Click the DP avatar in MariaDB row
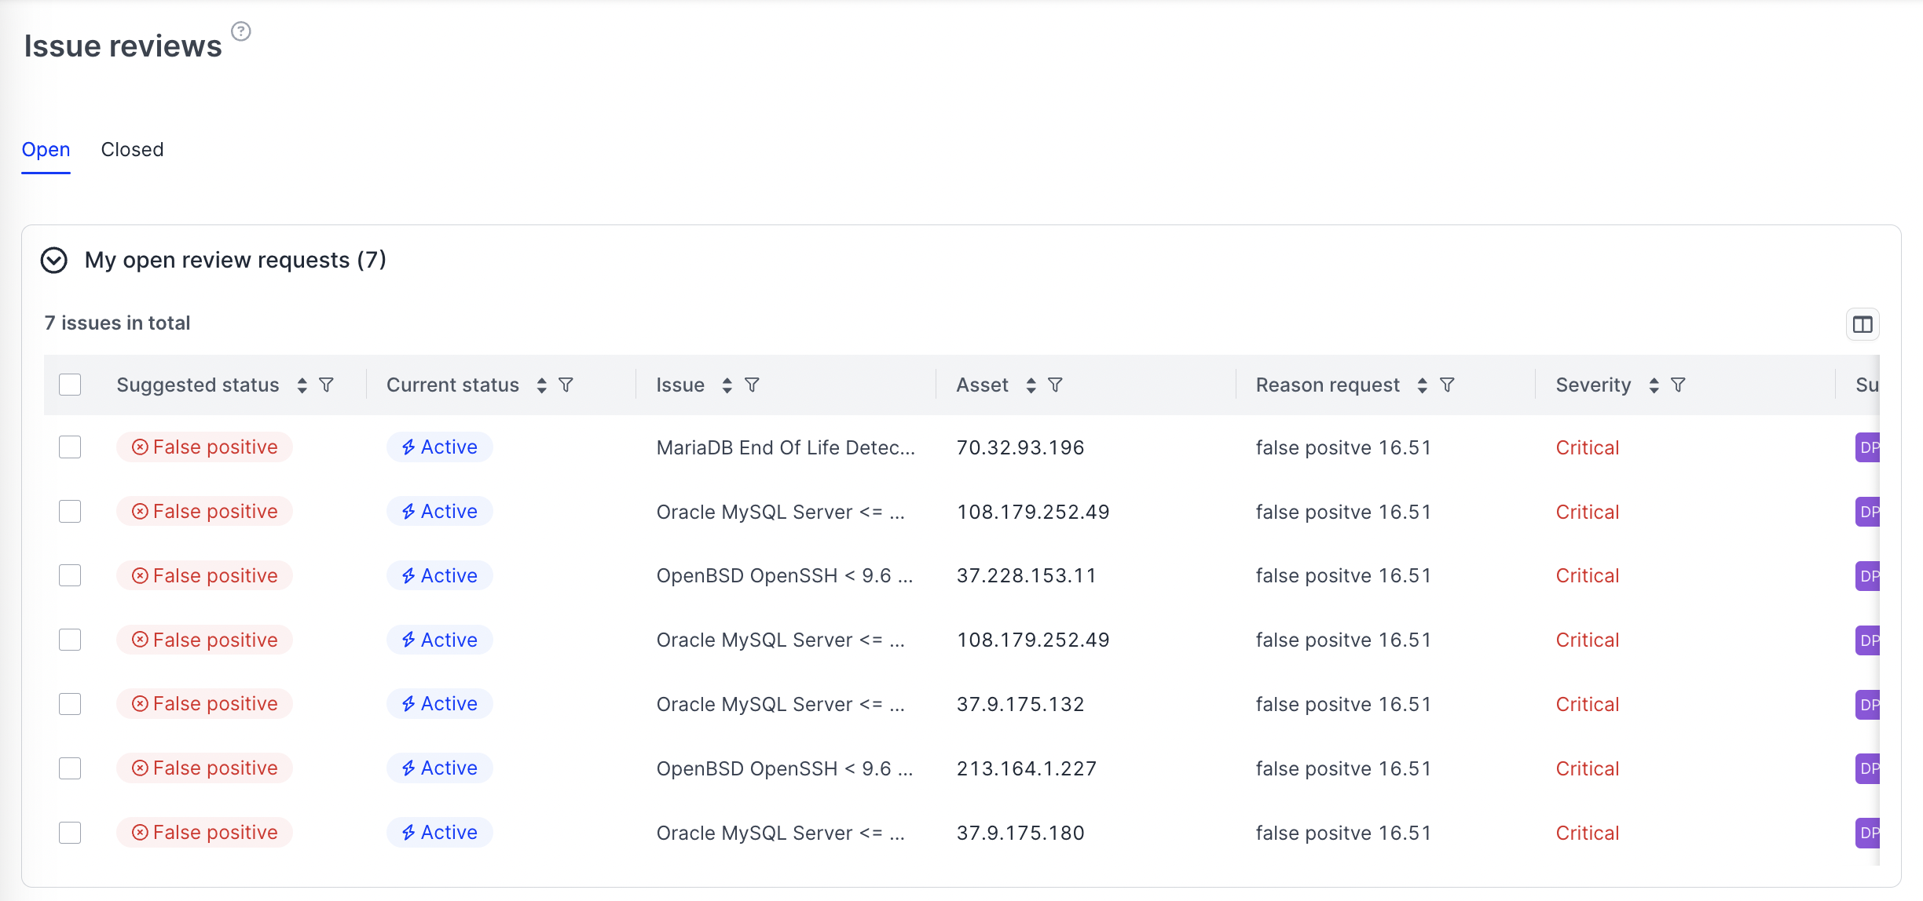The image size is (1923, 901). [1867, 447]
